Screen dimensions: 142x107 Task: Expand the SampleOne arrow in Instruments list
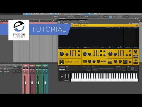(x=21, y=70)
